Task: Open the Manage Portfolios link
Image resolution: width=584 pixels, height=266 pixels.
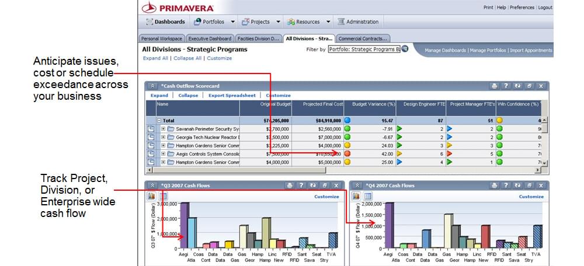Action: 488,50
